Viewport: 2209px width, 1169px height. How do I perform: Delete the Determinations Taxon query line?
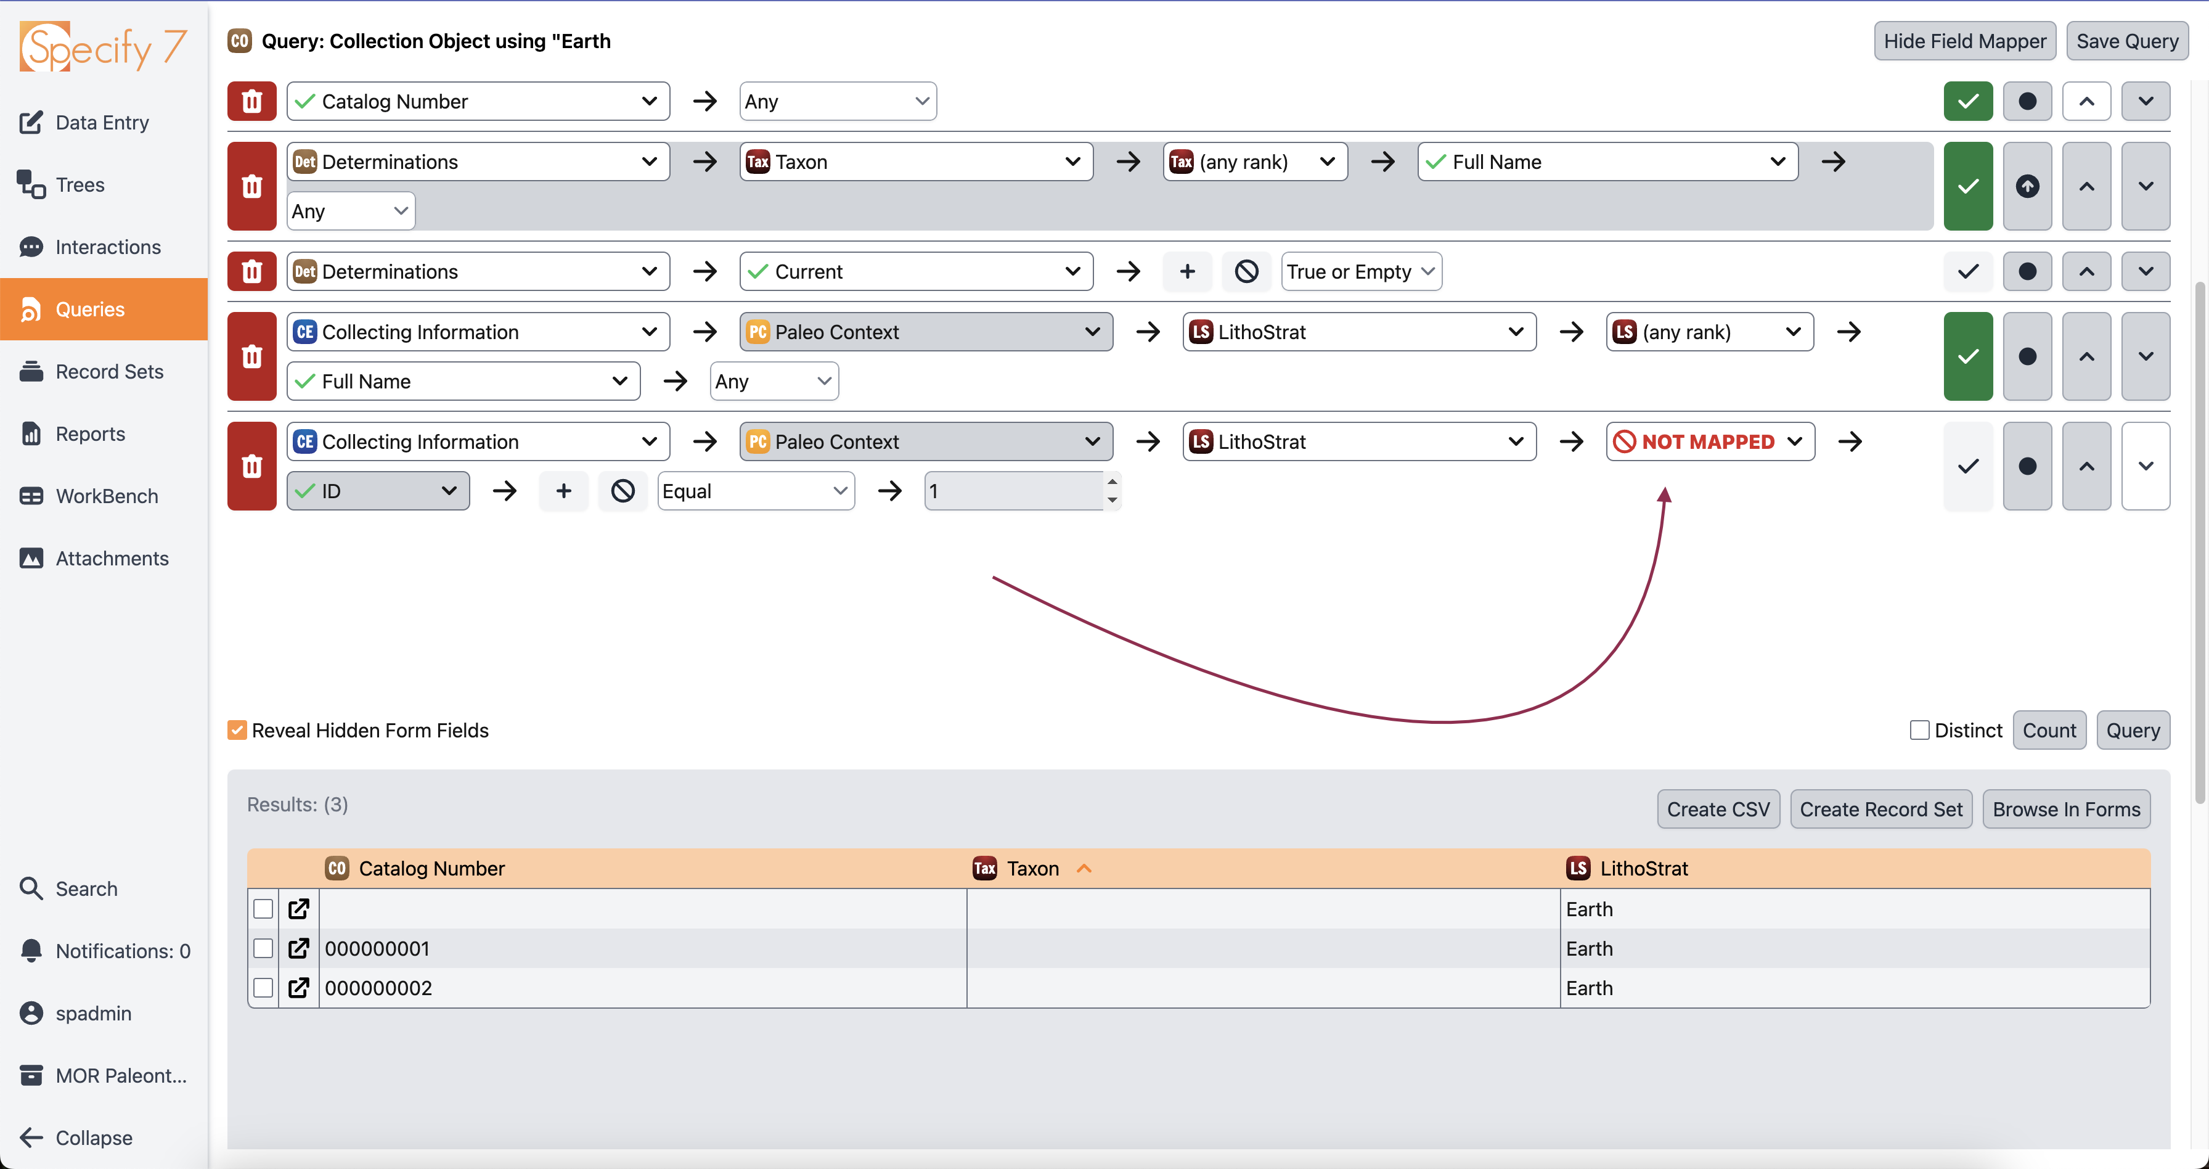(x=251, y=186)
